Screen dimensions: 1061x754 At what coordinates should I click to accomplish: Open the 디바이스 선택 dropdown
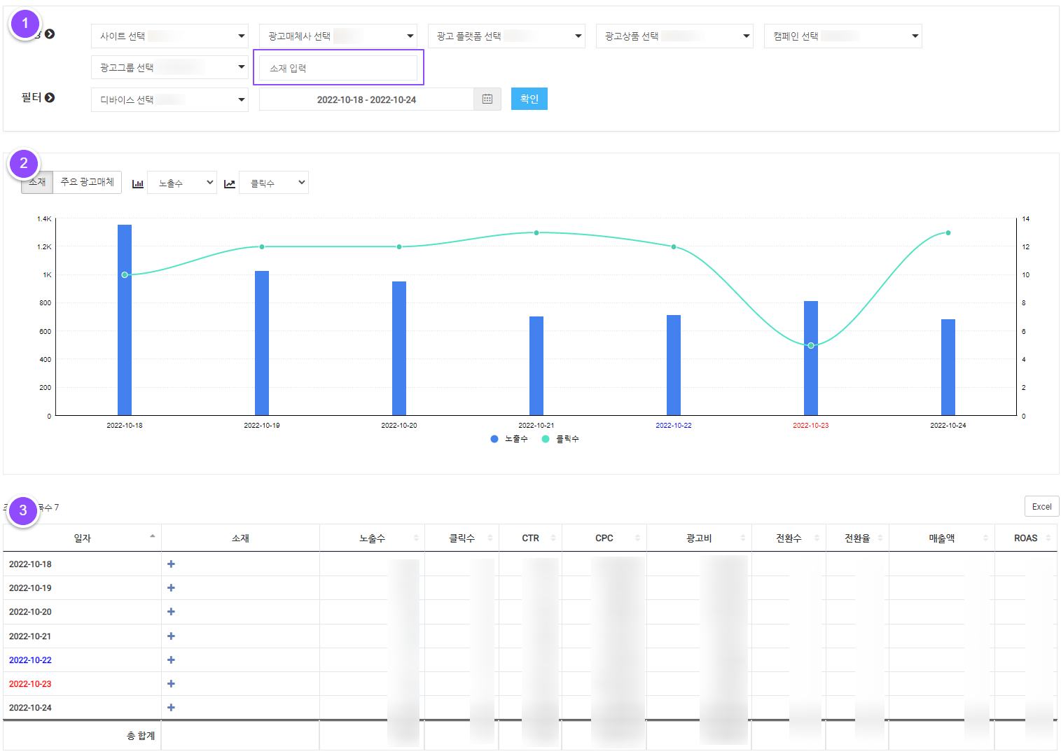[169, 100]
